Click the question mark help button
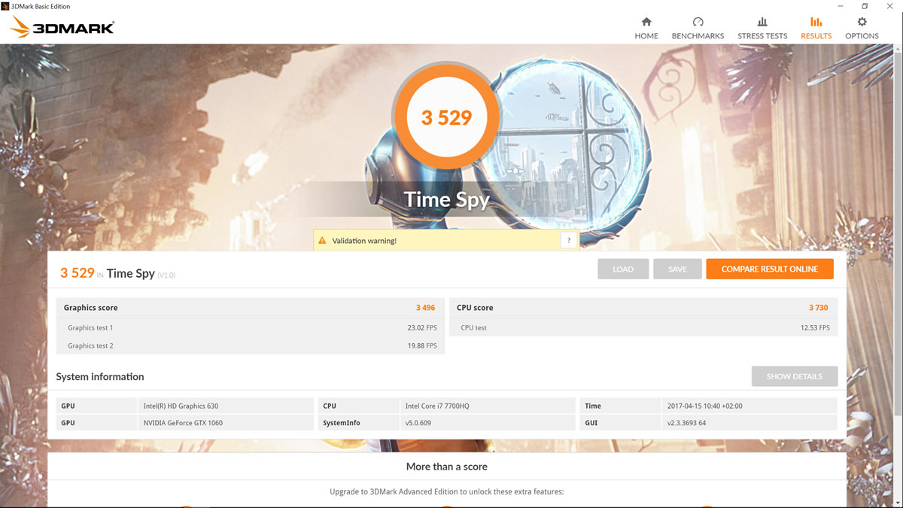This screenshot has width=903, height=508. click(569, 240)
